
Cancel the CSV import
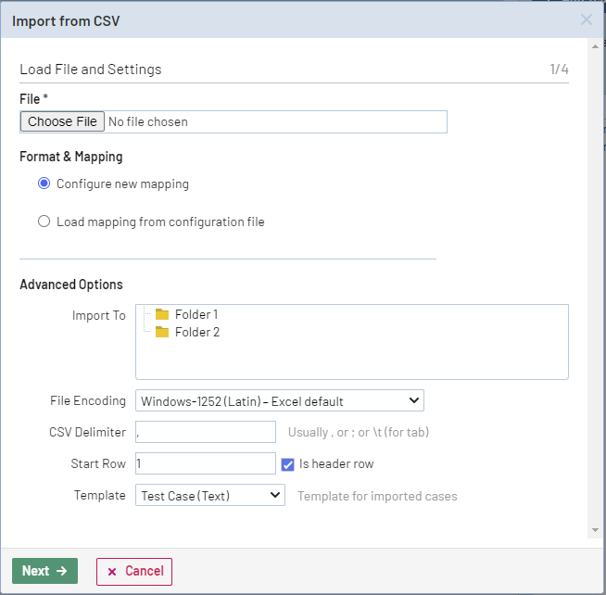point(134,571)
